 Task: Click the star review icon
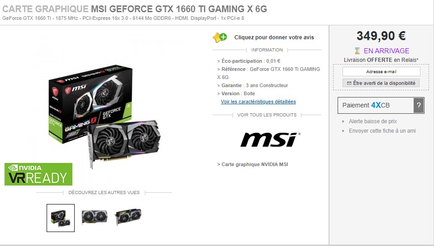pyautogui.click(x=220, y=37)
